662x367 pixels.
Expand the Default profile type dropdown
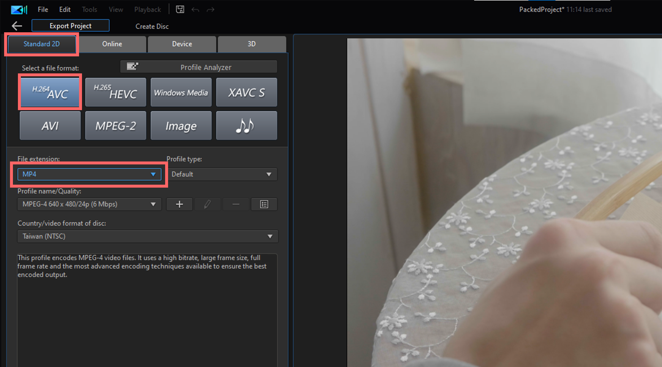click(222, 174)
